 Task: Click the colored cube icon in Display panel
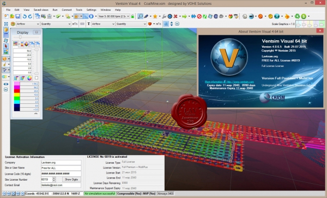[27, 44]
